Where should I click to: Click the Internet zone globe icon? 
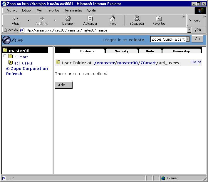point(163,178)
